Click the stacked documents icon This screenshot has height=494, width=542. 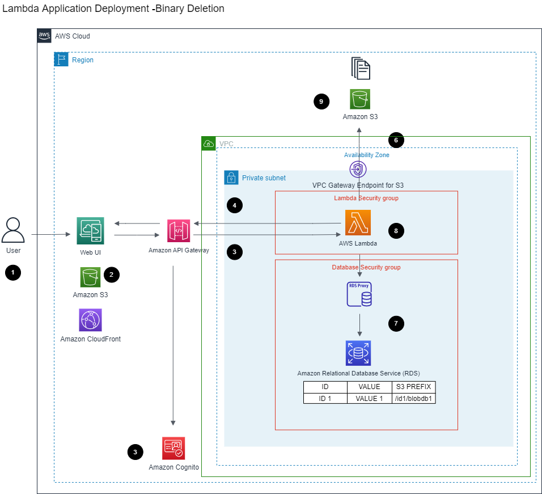click(361, 69)
